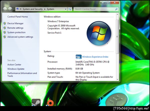This screenshot has height=111, width=150.
Task: Select the System breadcrumb
Action: click(x=50, y=9)
